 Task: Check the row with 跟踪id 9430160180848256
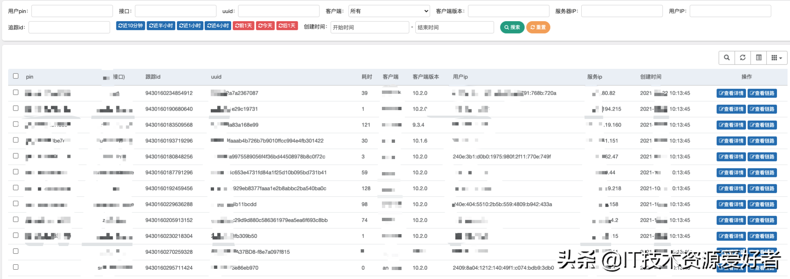click(x=16, y=156)
